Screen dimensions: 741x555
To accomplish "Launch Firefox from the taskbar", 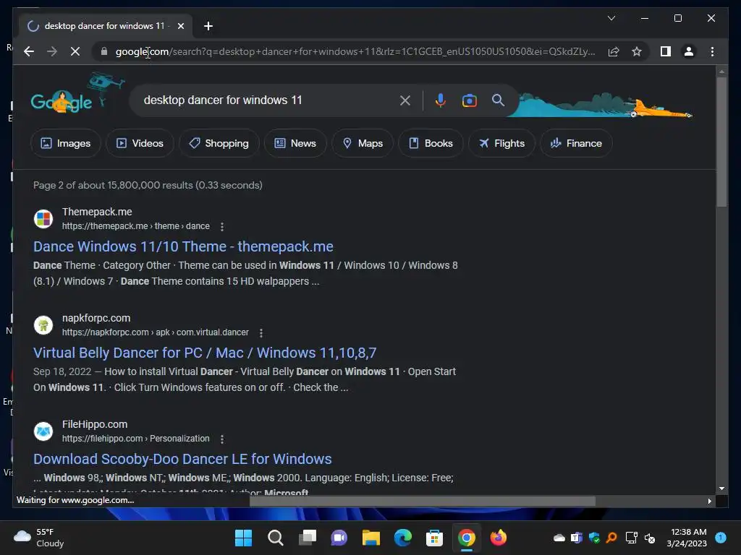I will tap(498, 538).
